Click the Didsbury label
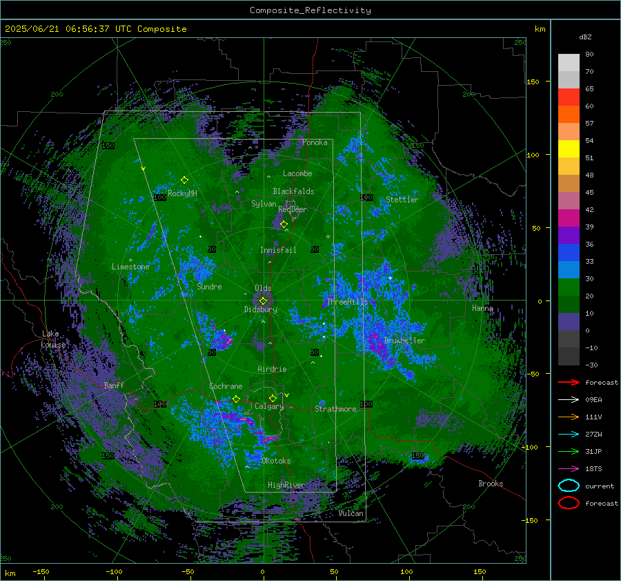This screenshot has height=581, width=621. coord(260,309)
